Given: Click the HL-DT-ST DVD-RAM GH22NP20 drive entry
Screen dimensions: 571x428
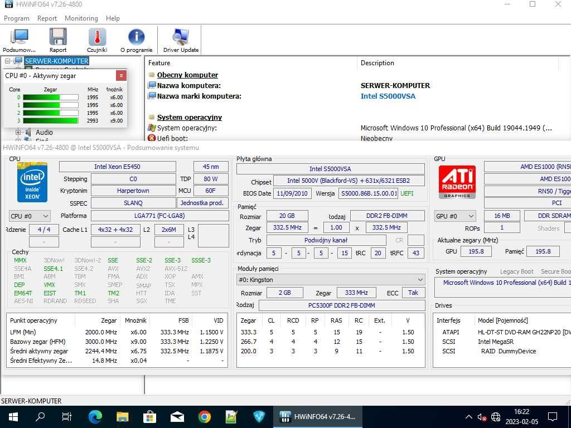Looking at the screenshot, I should coord(524,332).
